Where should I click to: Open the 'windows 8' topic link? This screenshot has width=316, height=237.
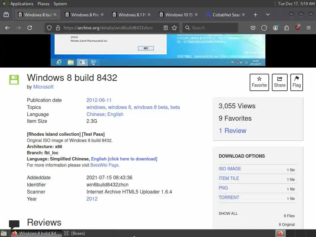[119, 107]
